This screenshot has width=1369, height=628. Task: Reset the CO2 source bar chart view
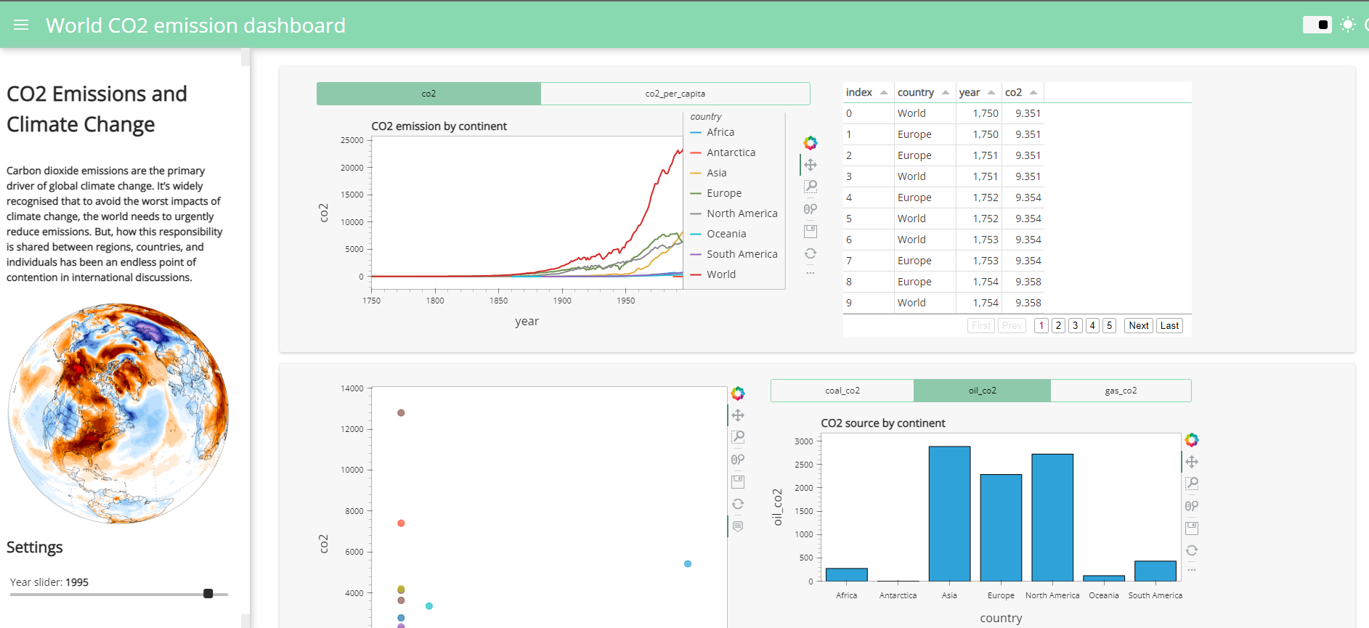(x=1192, y=550)
